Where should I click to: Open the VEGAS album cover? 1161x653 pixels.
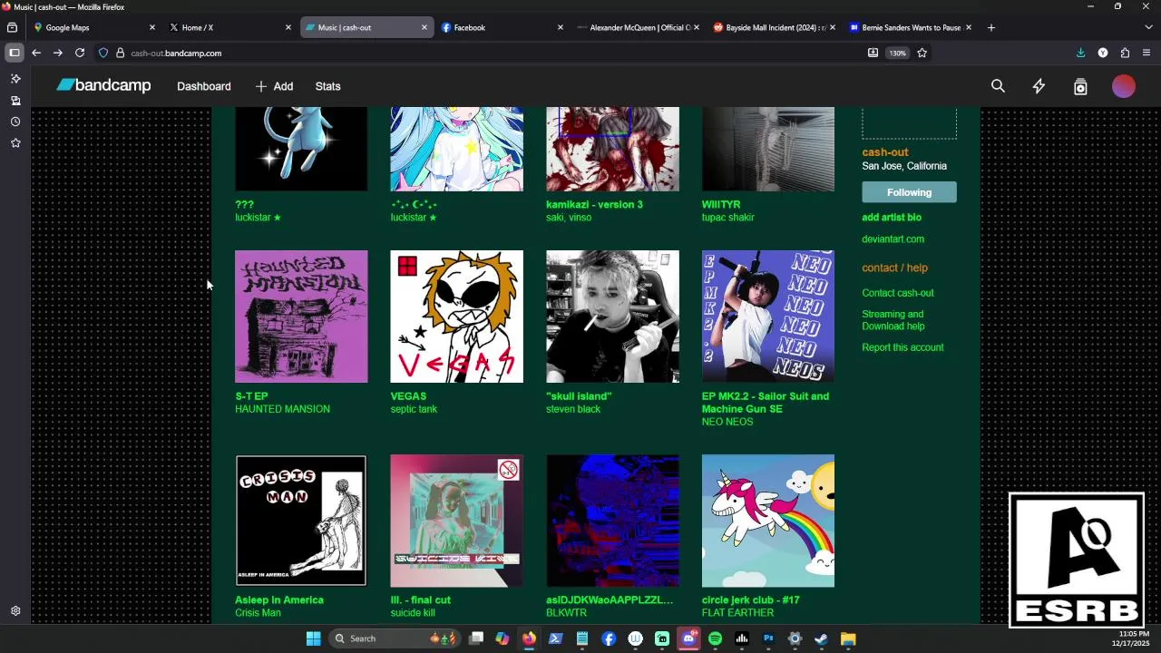(456, 317)
